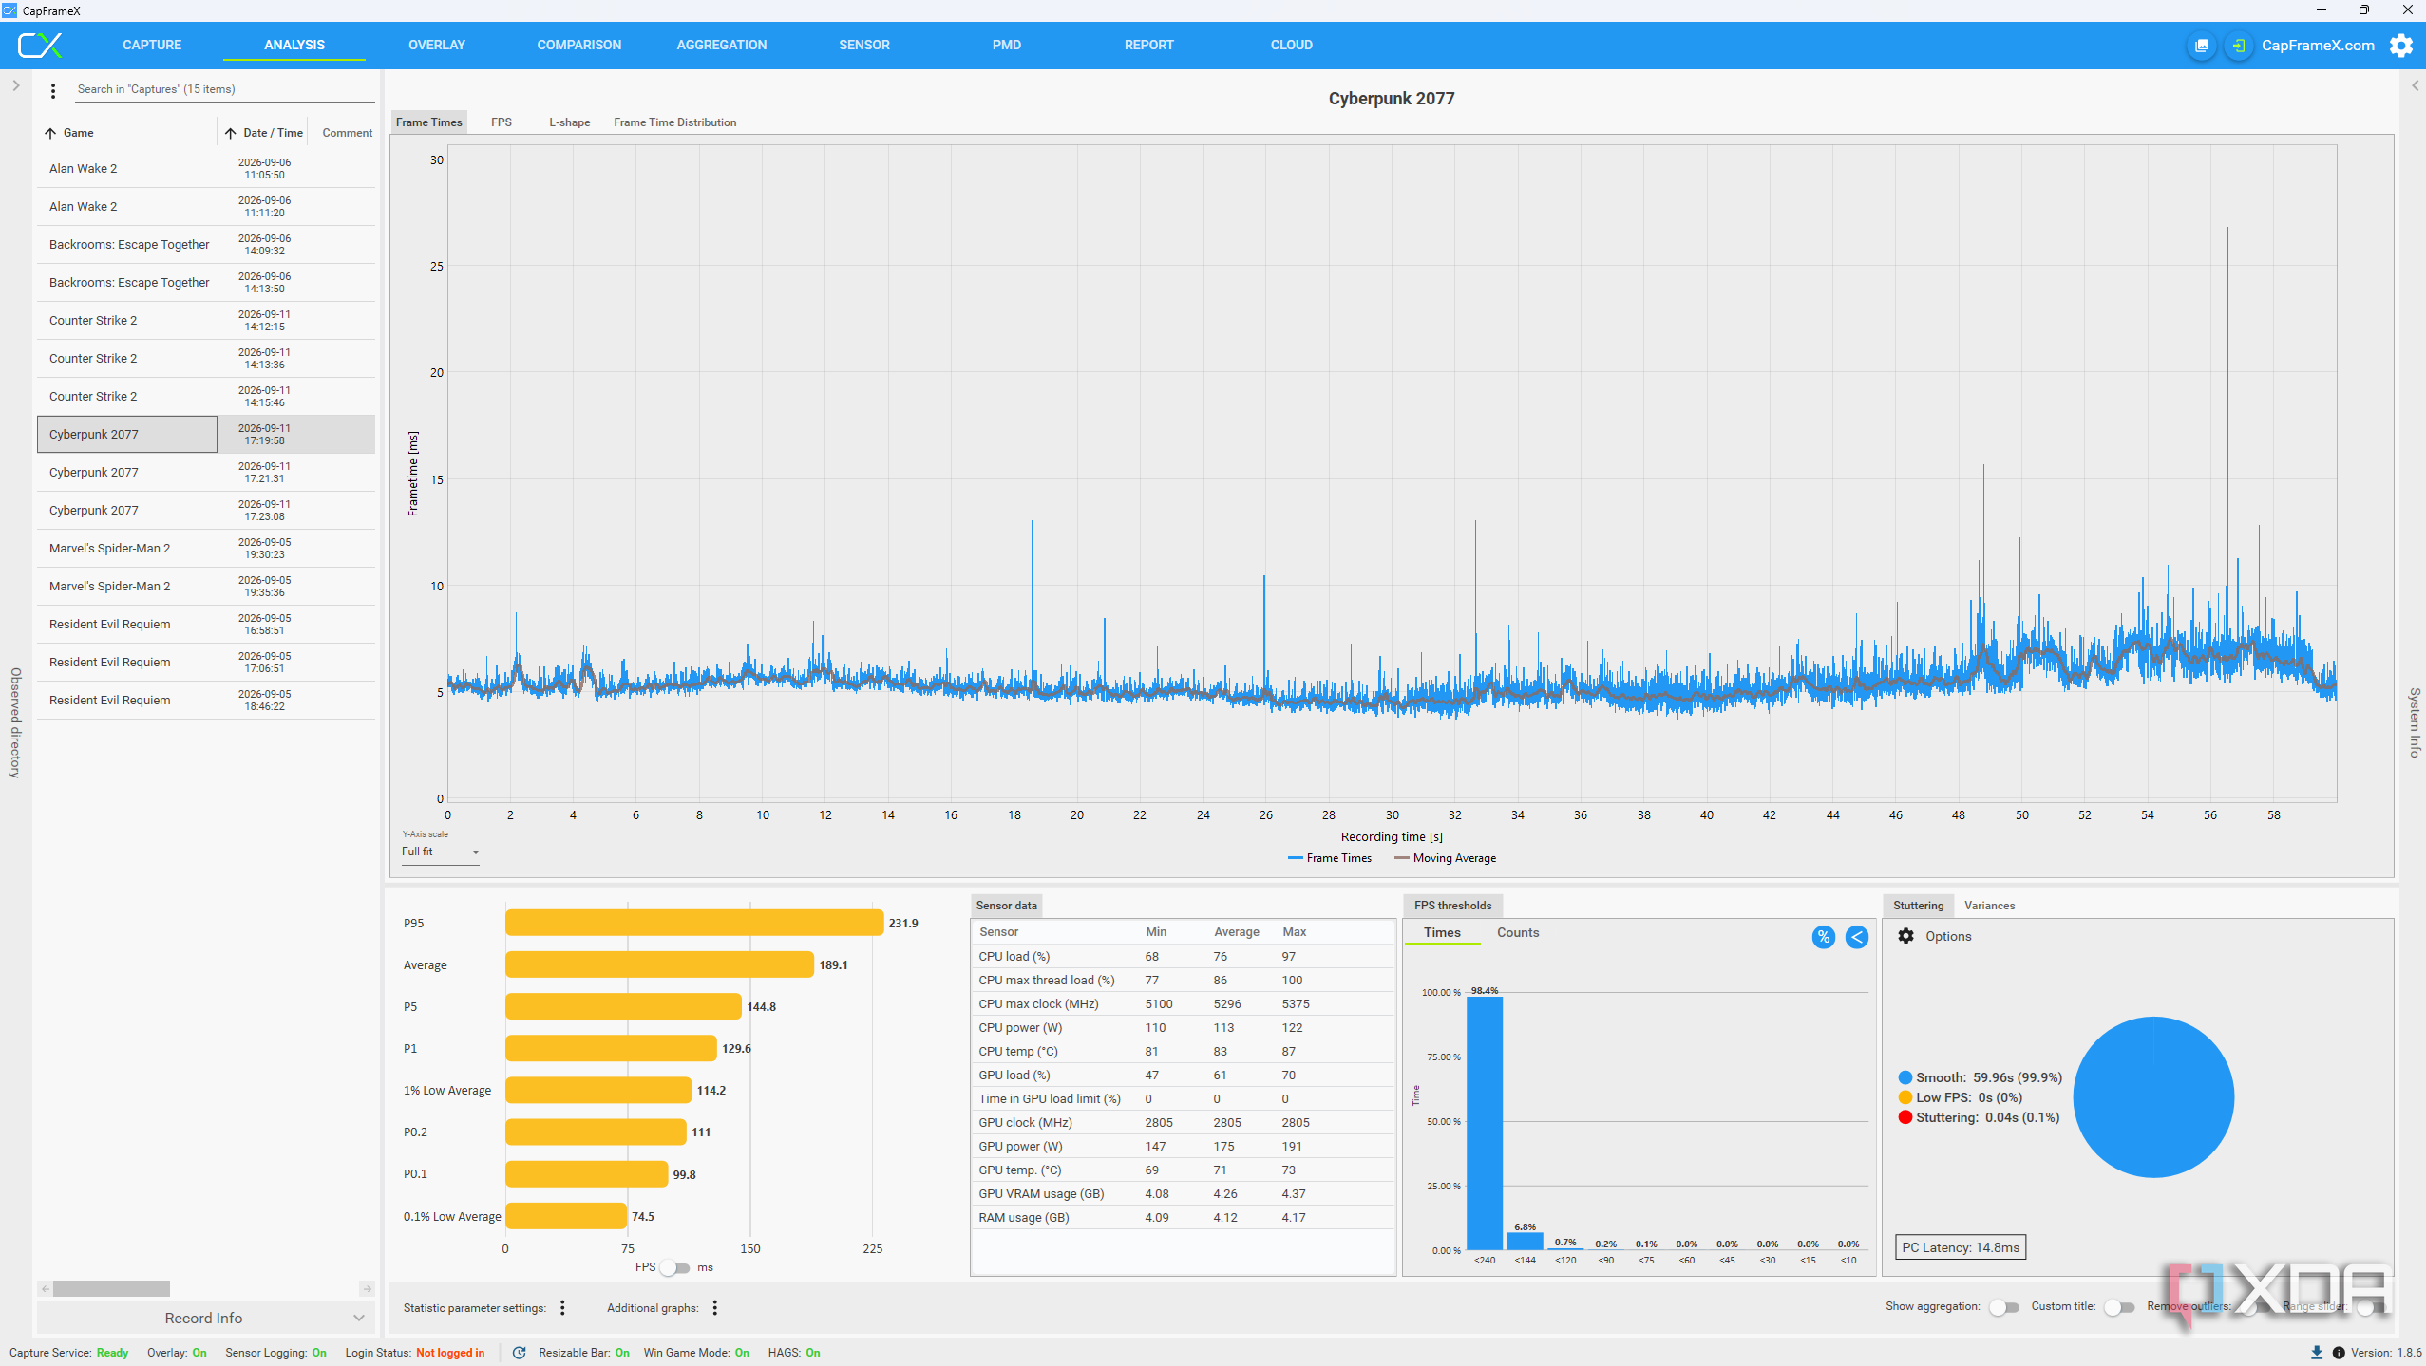The image size is (2426, 1366).
Task: Click the capture list's left scroll arrow
Action: [45, 1288]
